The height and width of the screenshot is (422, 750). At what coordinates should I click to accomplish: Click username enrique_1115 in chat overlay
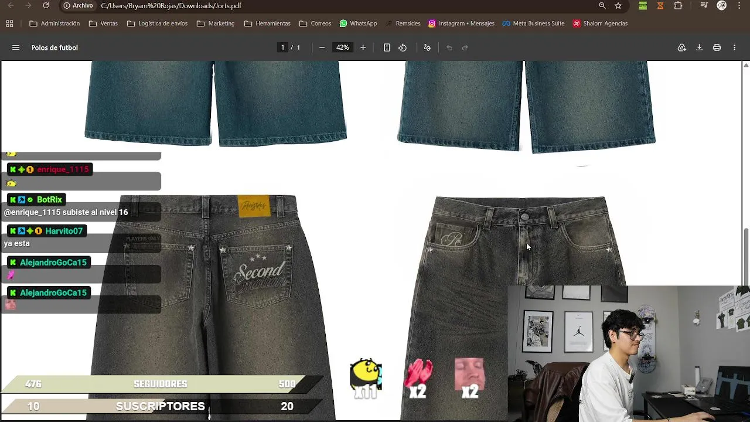coord(63,169)
